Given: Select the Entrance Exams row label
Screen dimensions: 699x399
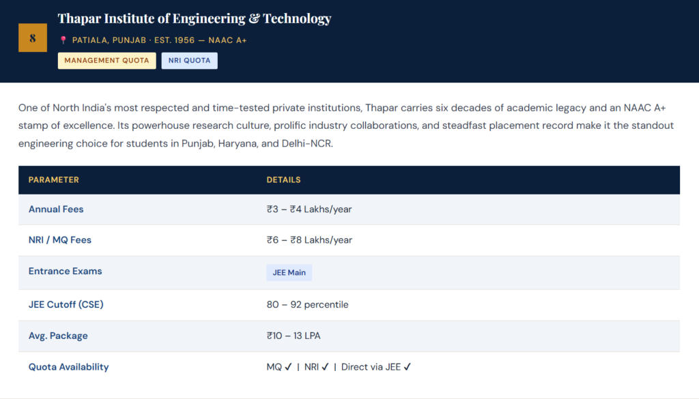Looking at the screenshot, I should 65,271.
